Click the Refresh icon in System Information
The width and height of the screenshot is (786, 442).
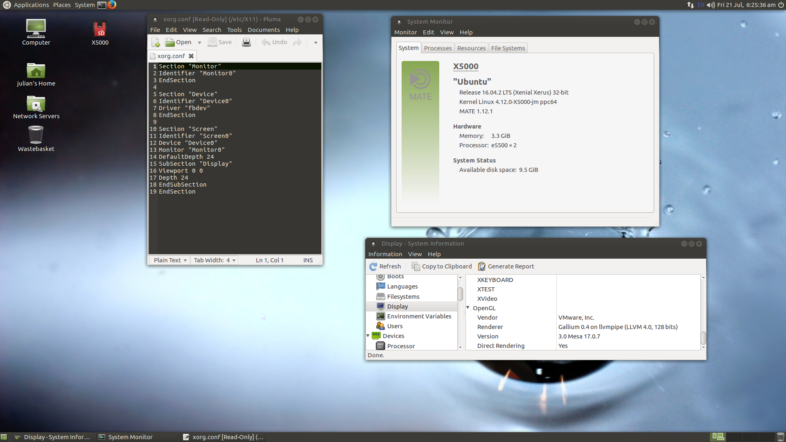373,266
